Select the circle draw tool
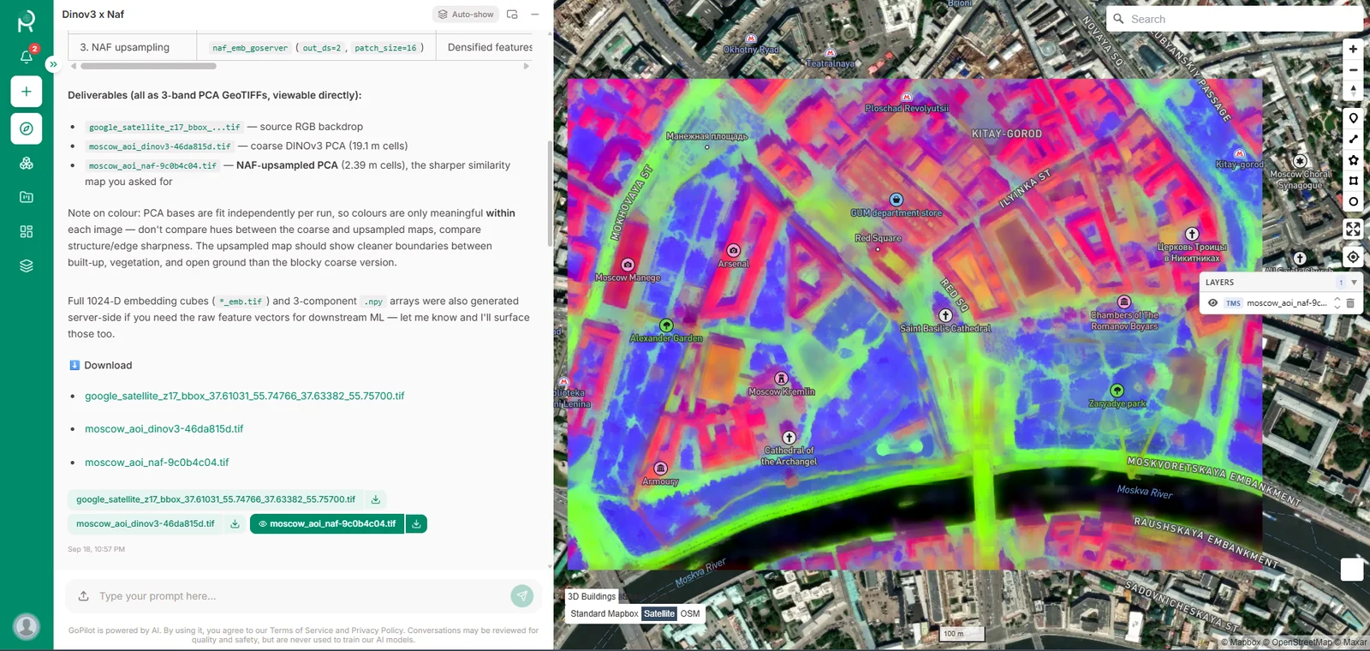Viewport: 1370px width, 651px height. pyautogui.click(x=1353, y=202)
